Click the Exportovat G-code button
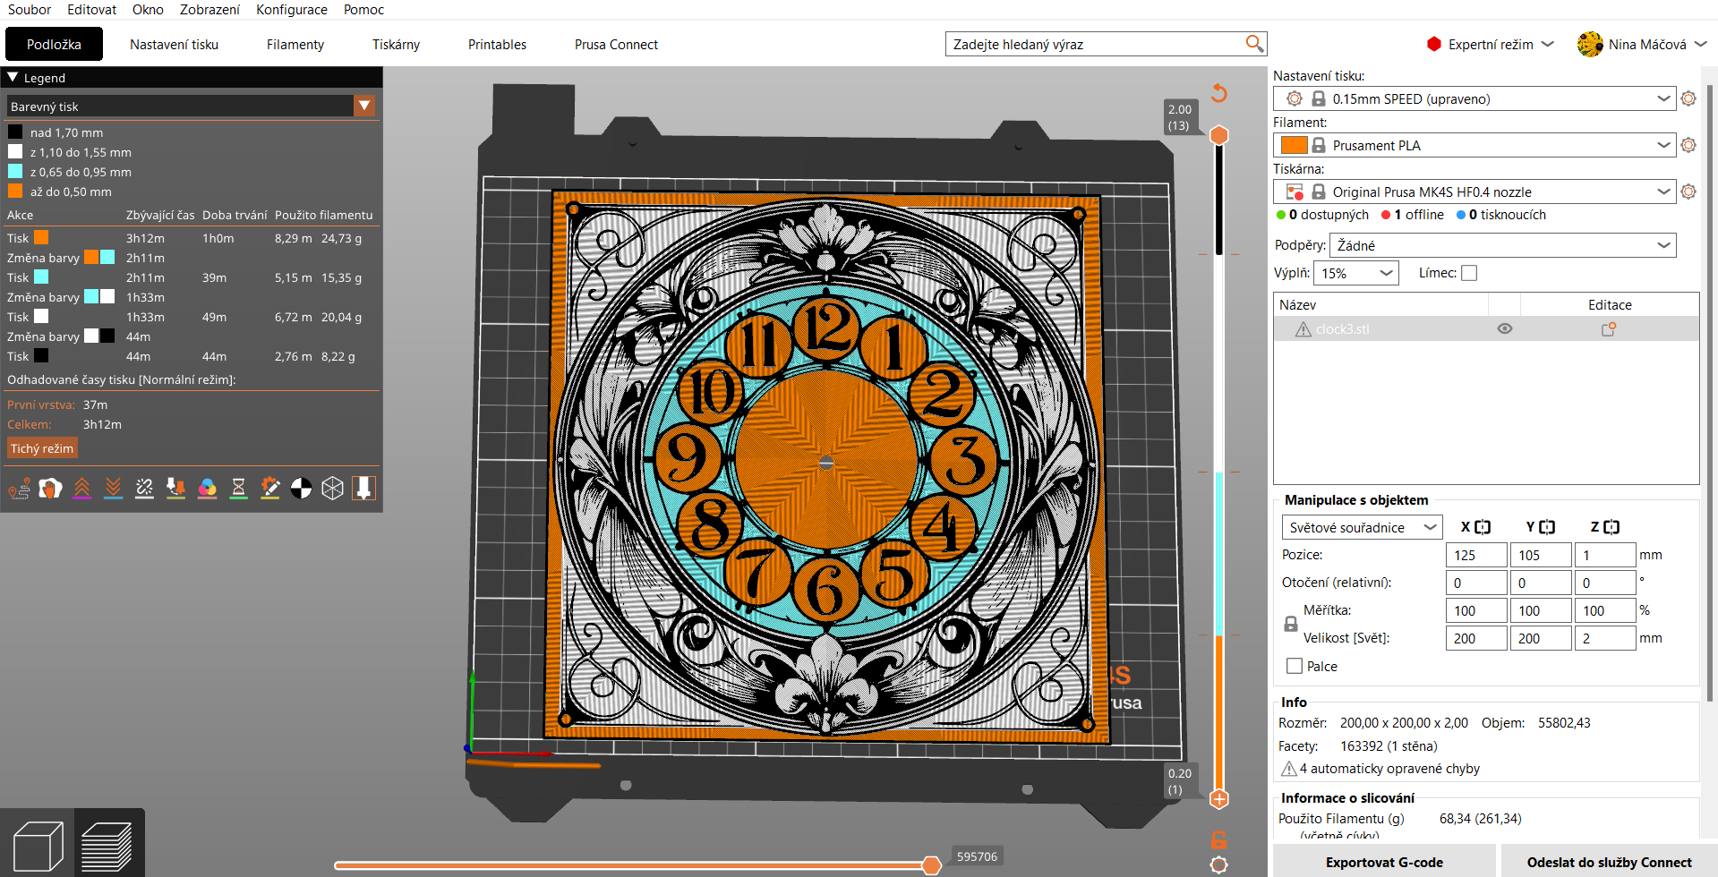This screenshot has width=1718, height=877. point(1384,861)
